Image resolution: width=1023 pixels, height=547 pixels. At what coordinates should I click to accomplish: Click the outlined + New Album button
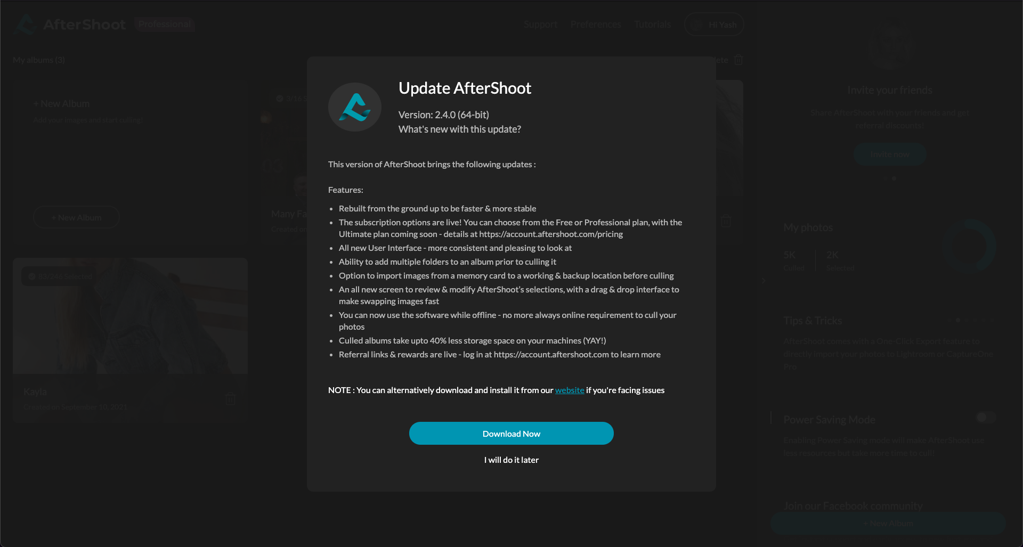pos(76,217)
